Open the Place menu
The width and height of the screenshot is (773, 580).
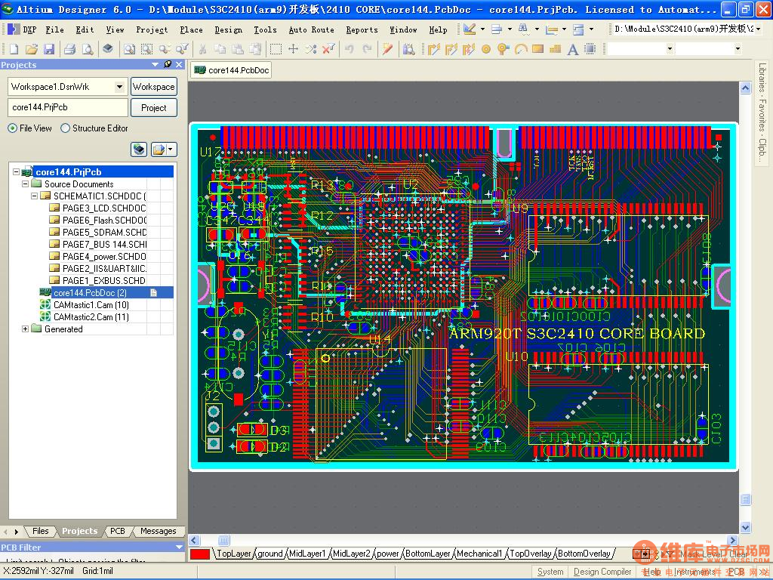click(191, 29)
